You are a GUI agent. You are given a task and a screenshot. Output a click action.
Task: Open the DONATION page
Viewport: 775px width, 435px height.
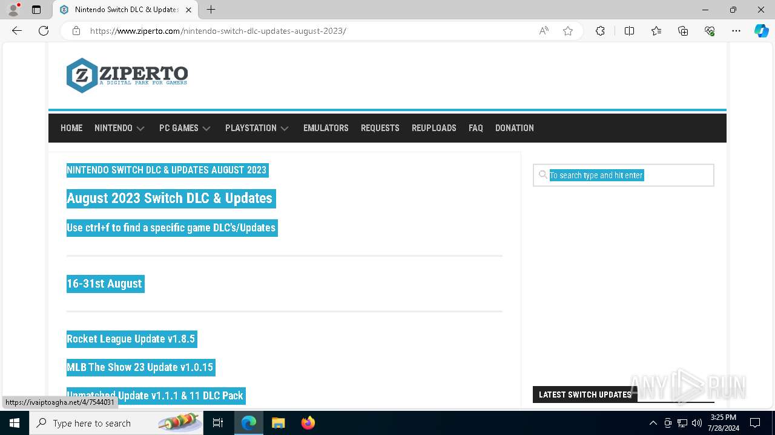coord(515,128)
